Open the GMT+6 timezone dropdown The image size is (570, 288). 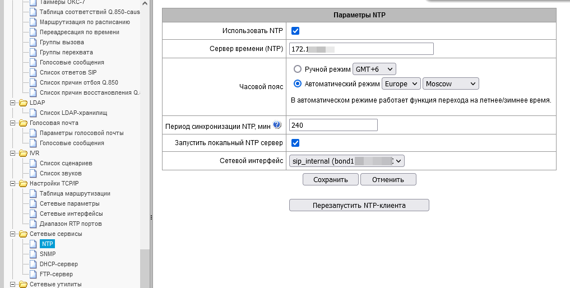pyautogui.click(x=374, y=69)
